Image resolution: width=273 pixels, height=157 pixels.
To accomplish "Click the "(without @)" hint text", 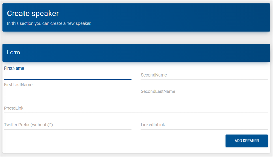I will click(x=42, y=125).
